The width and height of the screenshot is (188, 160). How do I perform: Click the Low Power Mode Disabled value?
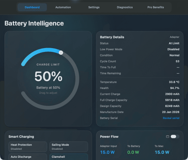click(173, 49)
